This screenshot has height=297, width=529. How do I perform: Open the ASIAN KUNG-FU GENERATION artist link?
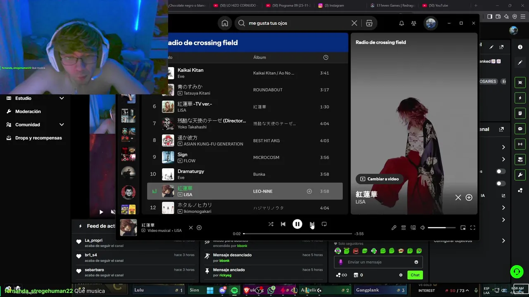[213, 144]
